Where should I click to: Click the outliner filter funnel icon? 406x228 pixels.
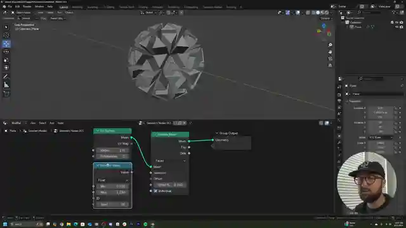(x=394, y=13)
